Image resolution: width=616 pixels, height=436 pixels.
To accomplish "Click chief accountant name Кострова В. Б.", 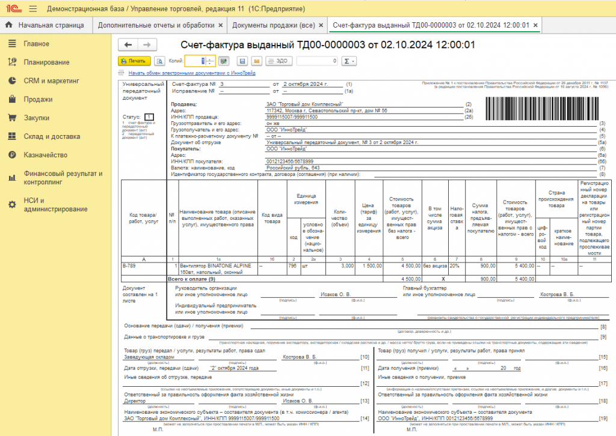I will [557, 294].
